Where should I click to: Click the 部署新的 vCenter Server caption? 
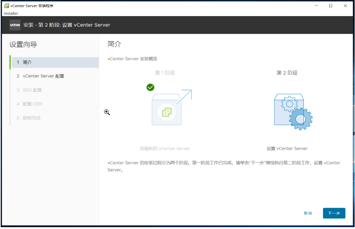[x=165, y=149]
